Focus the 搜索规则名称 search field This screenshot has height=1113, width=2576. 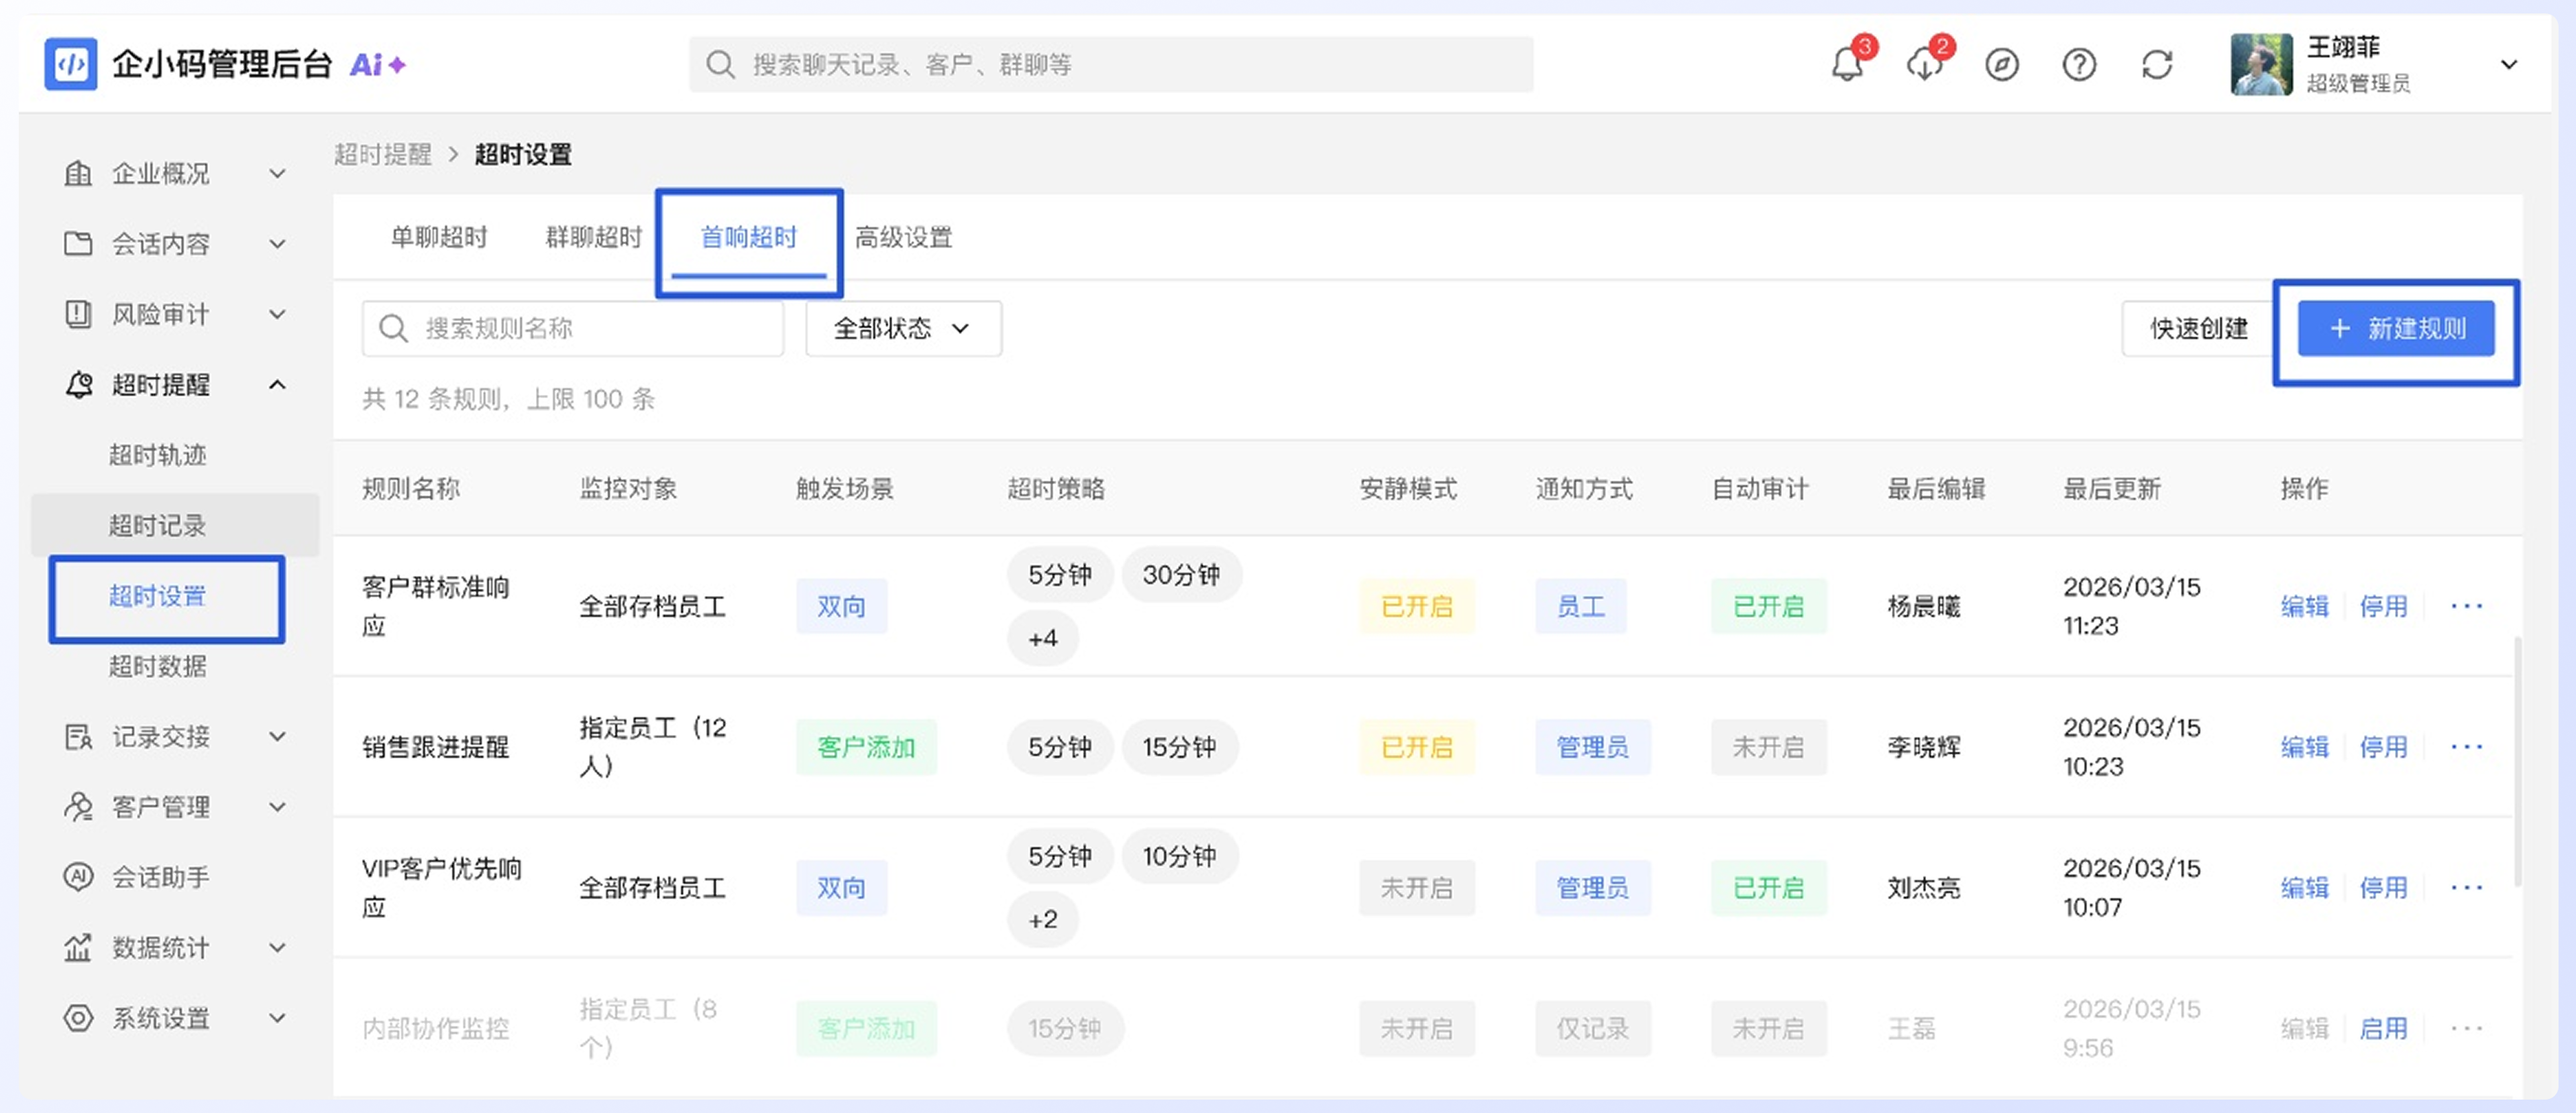573,329
